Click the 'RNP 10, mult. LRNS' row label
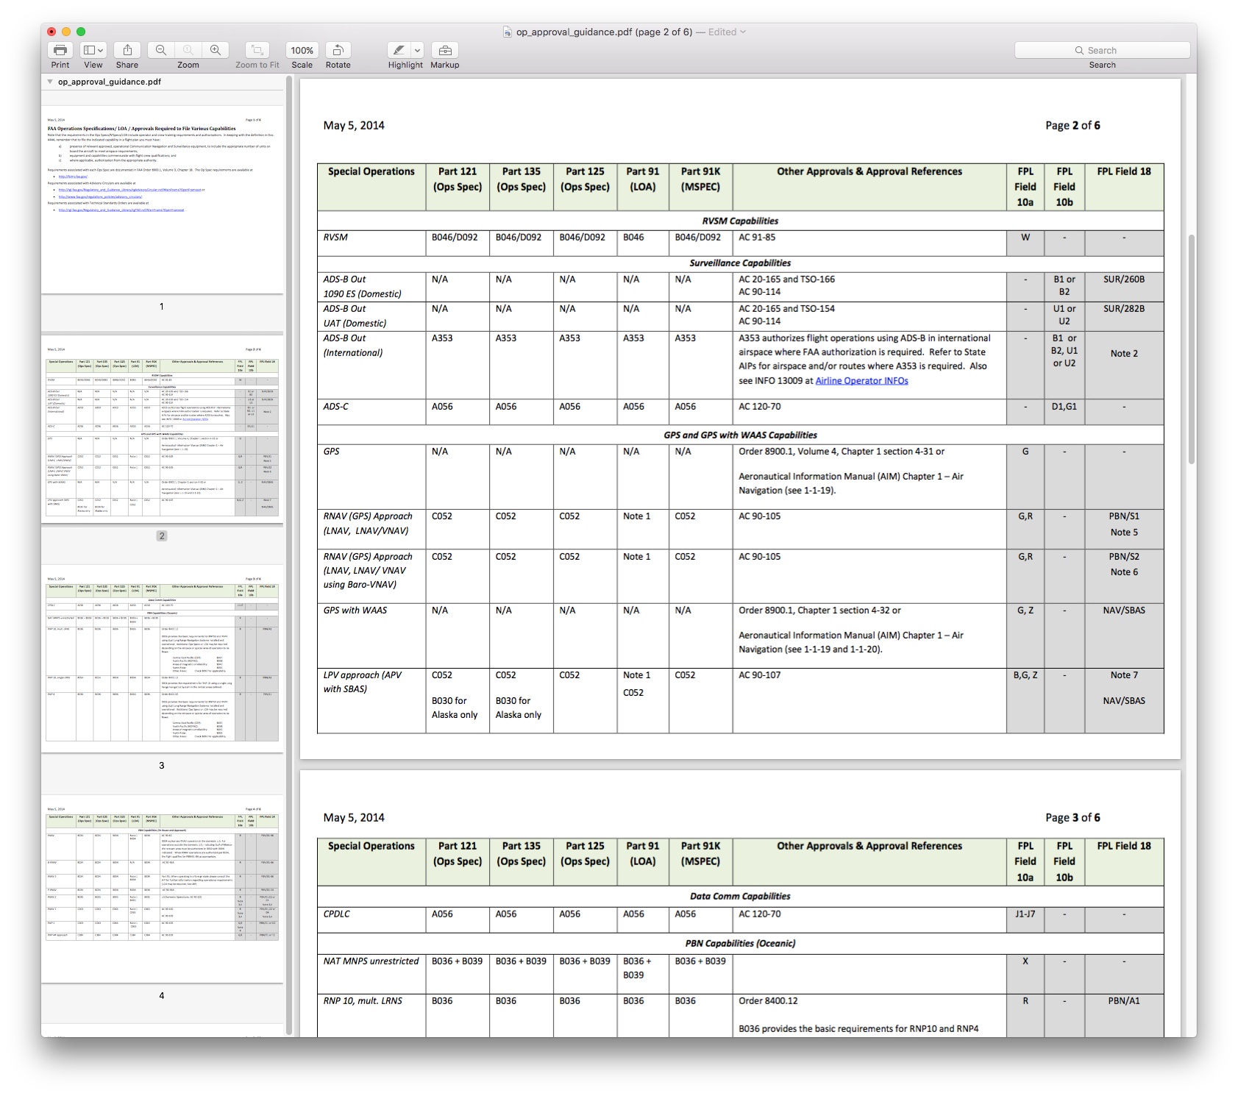This screenshot has height=1096, width=1238. (x=363, y=1001)
